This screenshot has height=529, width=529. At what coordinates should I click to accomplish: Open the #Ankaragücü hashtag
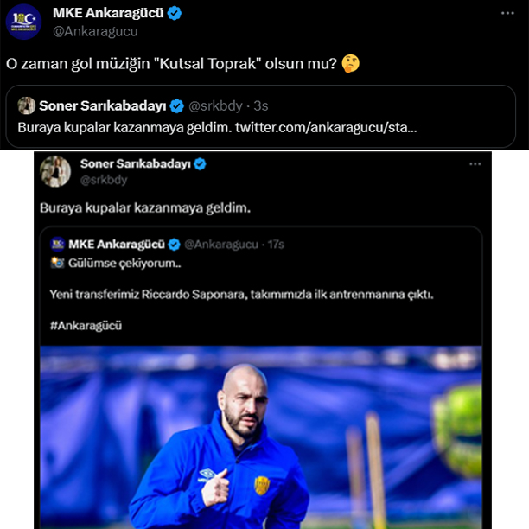click(86, 325)
